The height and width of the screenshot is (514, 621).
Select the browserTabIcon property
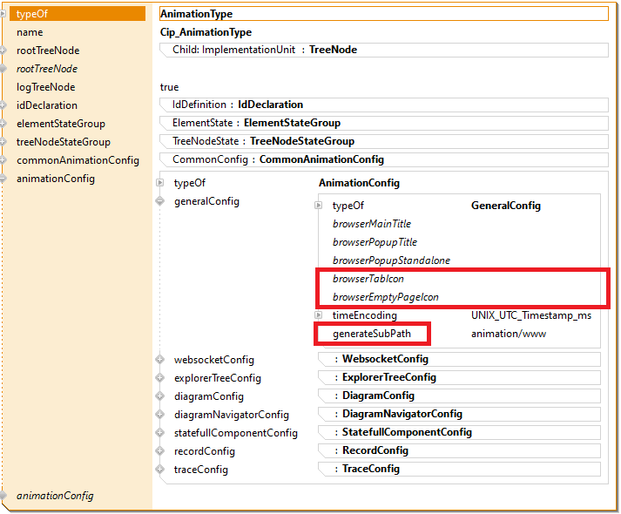click(368, 279)
